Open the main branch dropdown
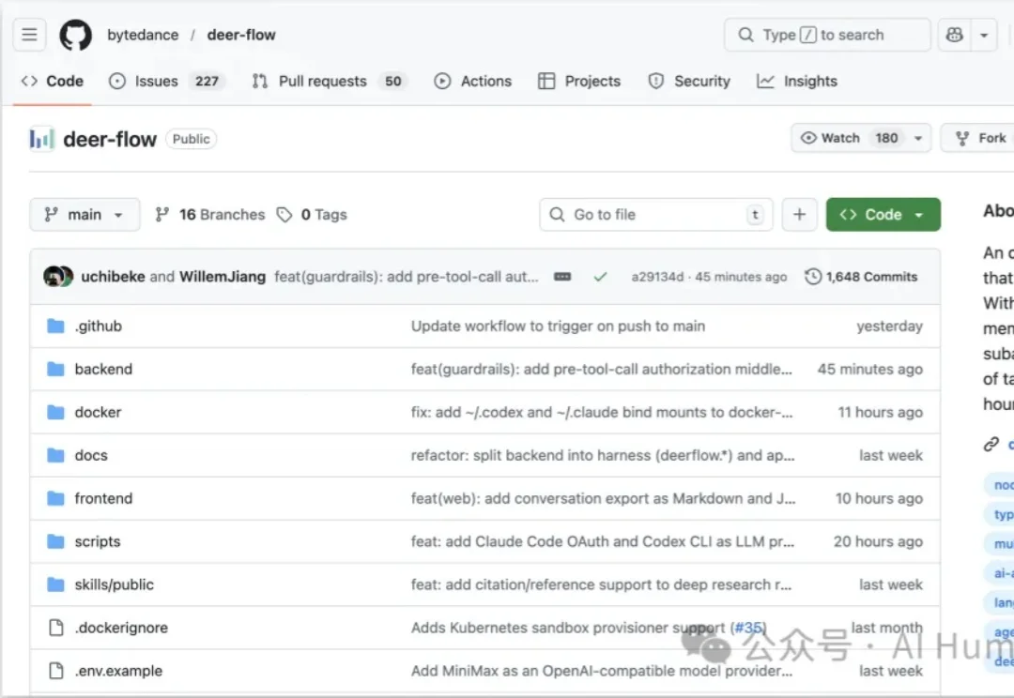1014x698 pixels. tap(84, 214)
